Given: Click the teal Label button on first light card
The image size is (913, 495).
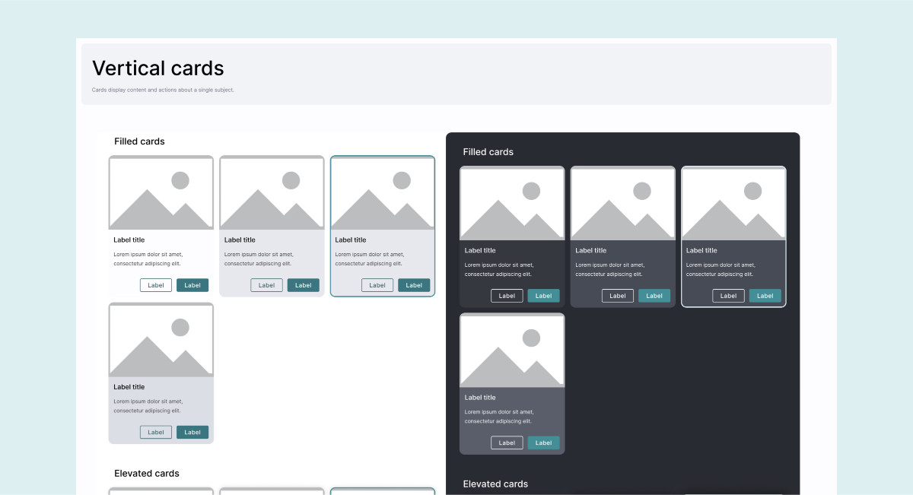Looking at the screenshot, I should coord(192,284).
